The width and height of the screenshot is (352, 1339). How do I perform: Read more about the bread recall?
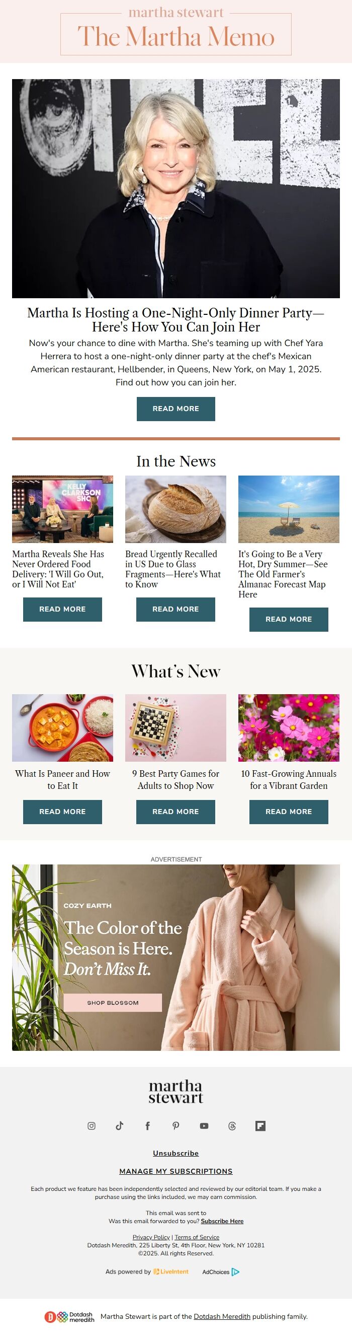pyautogui.click(x=175, y=609)
